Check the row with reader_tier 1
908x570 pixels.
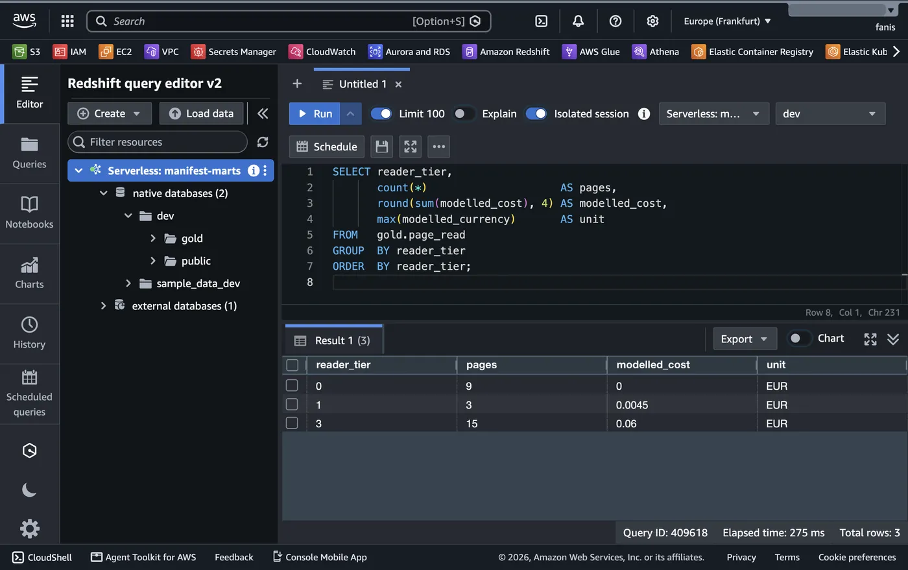click(292, 404)
